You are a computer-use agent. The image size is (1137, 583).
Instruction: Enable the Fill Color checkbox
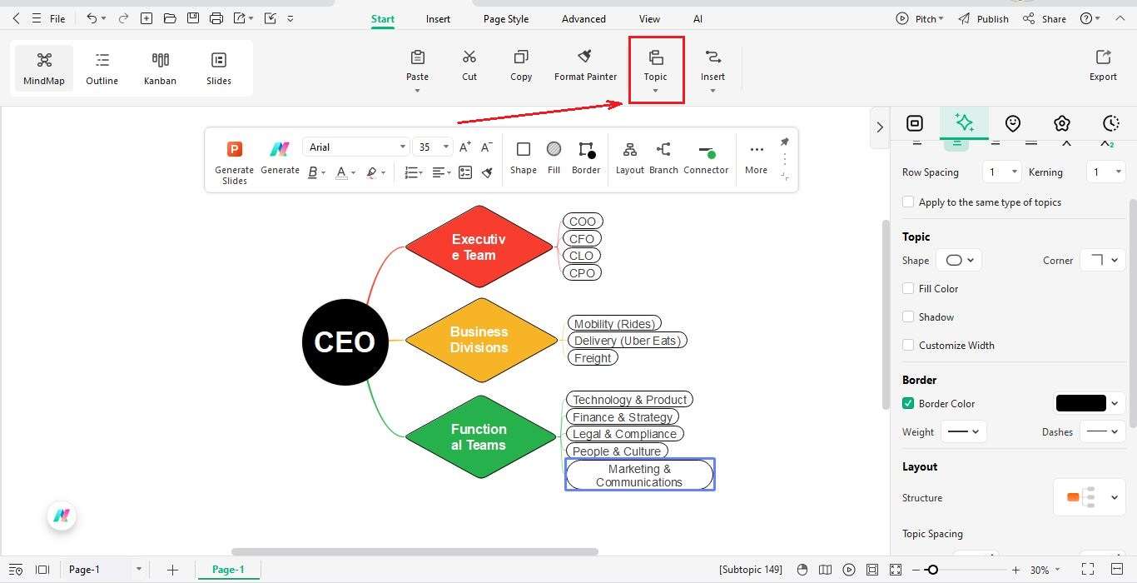point(907,288)
